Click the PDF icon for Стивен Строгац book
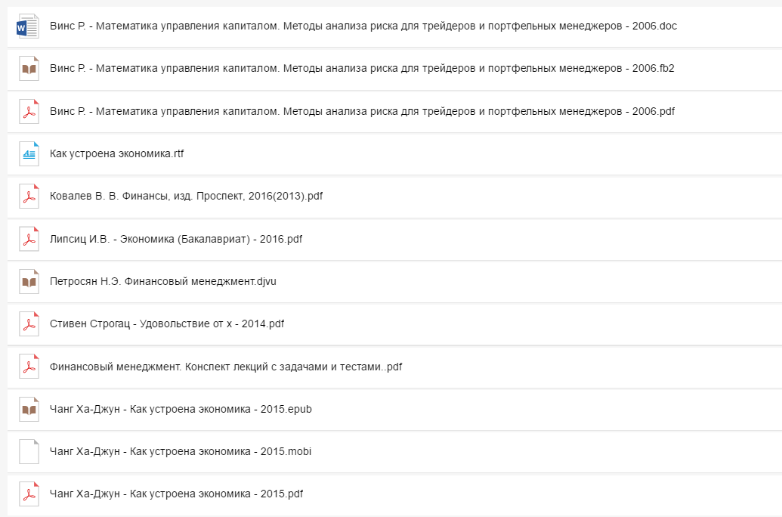 [x=27, y=324]
